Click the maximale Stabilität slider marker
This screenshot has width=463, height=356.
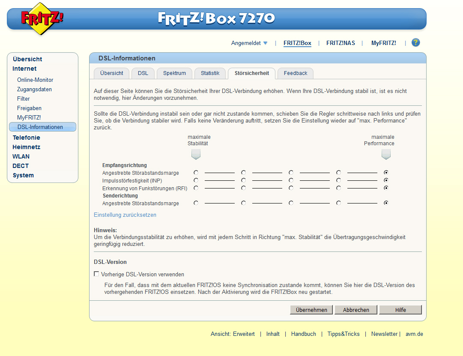(x=196, y=154)
